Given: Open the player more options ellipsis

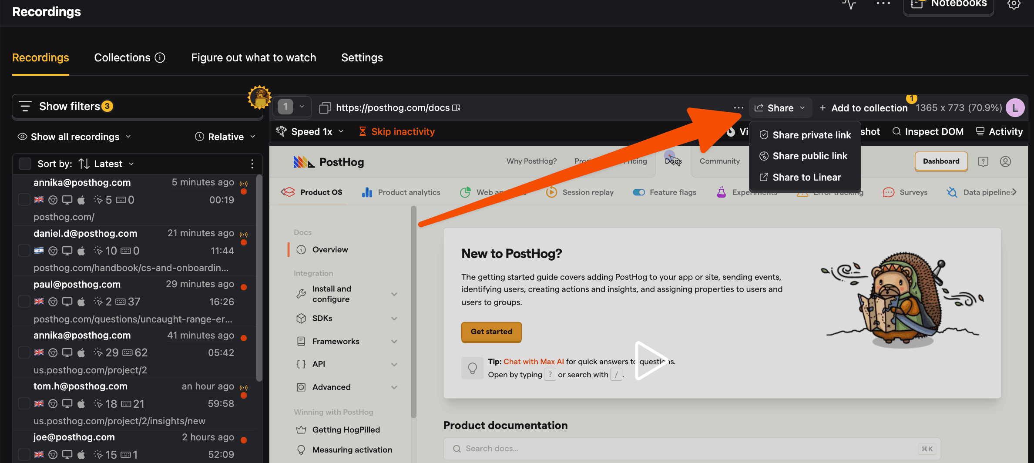Looking at the screenshot, I should point(738,107).
